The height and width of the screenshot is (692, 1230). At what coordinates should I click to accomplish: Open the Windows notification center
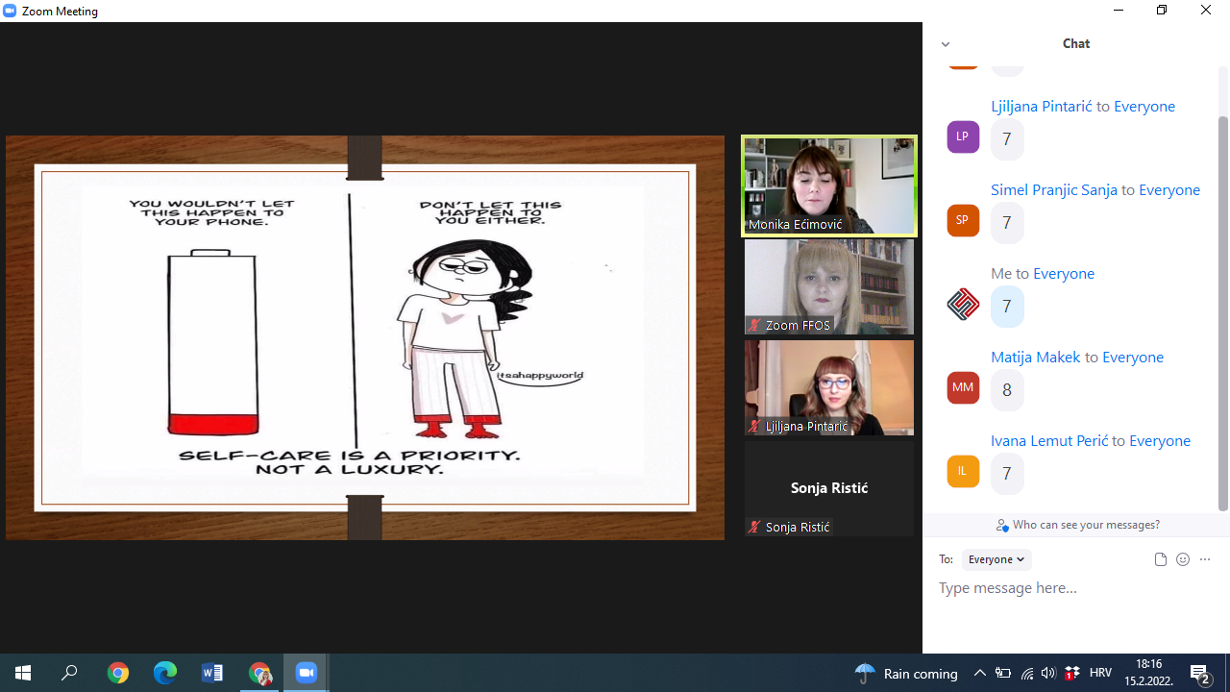click(1200, 673)
